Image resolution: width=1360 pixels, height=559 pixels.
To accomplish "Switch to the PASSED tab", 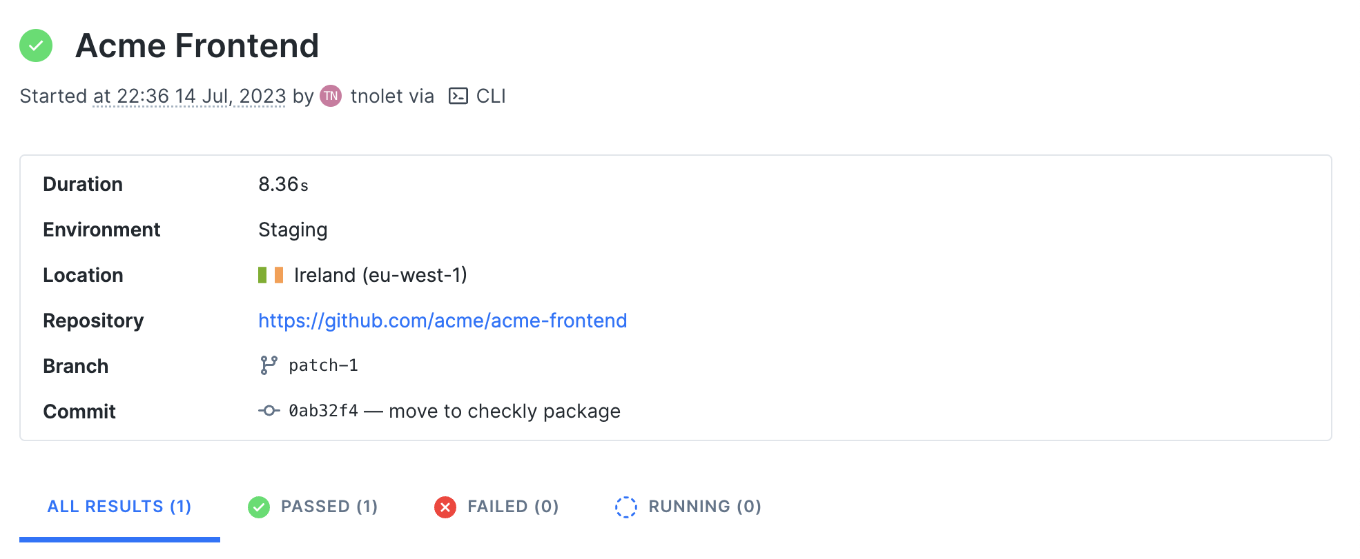I will pos(329,507).
